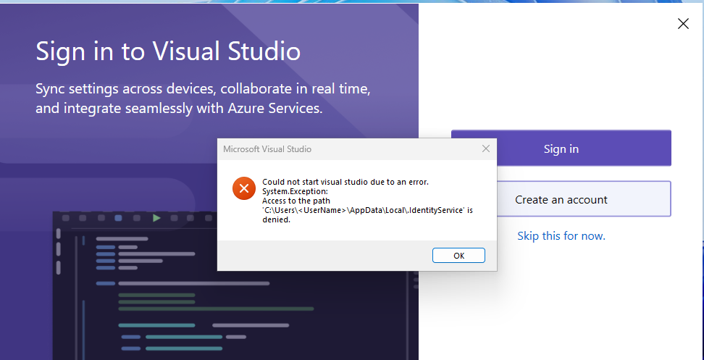Click the Could not start visual studio message
Viewport: 704px width, 360px height.
(x=345, y=183)
